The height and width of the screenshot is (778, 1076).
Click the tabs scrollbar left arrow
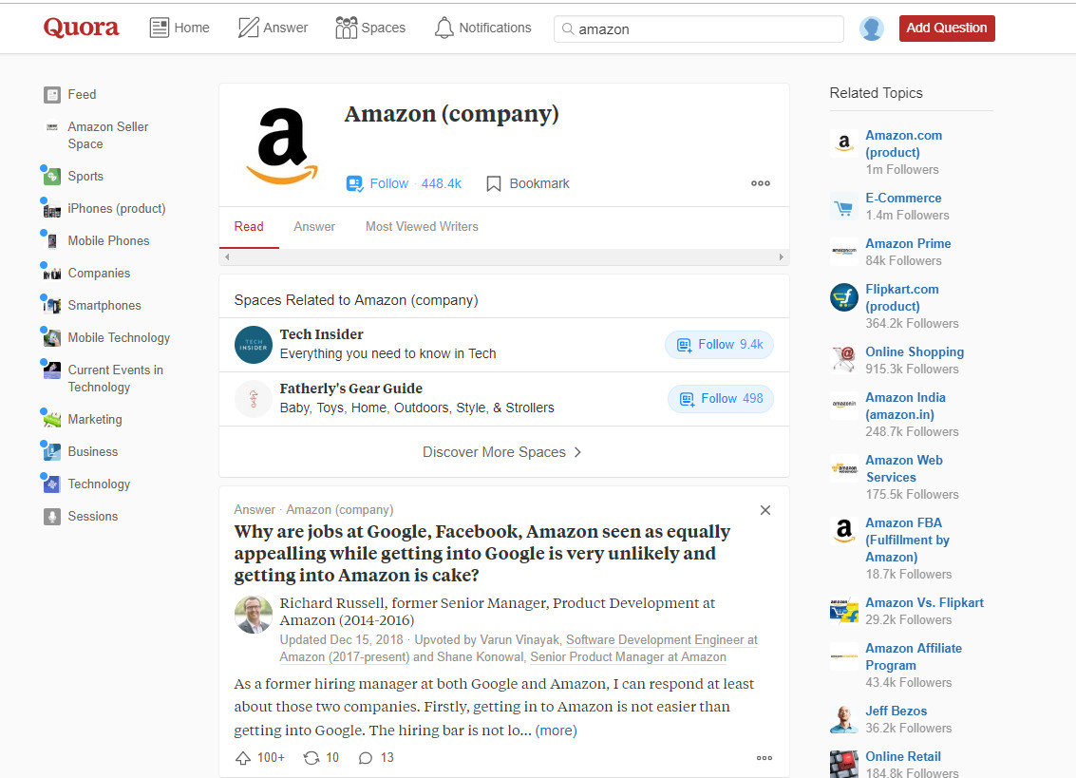(x=227, y=257)
